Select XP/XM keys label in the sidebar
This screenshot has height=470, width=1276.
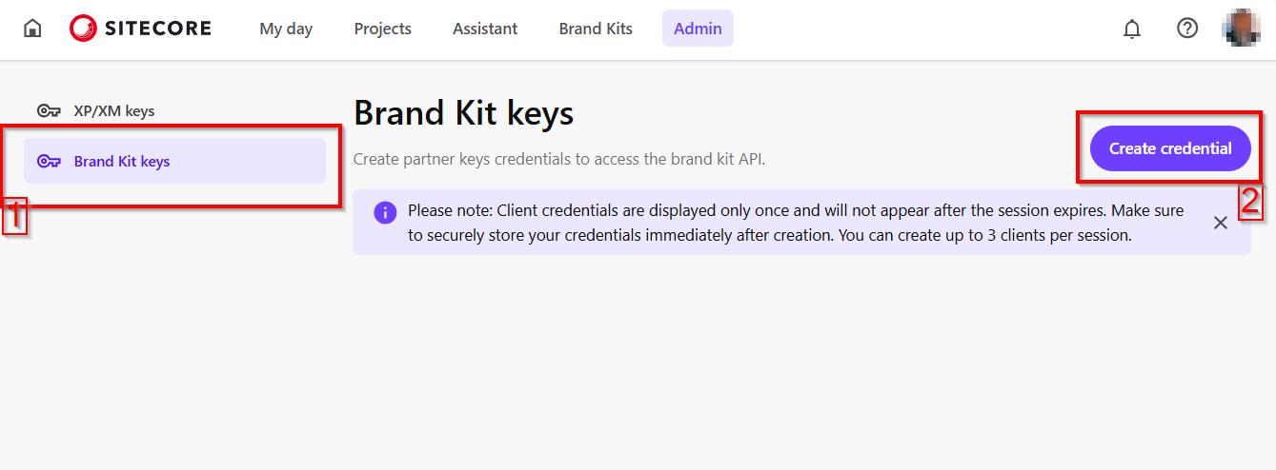point(114,111)
